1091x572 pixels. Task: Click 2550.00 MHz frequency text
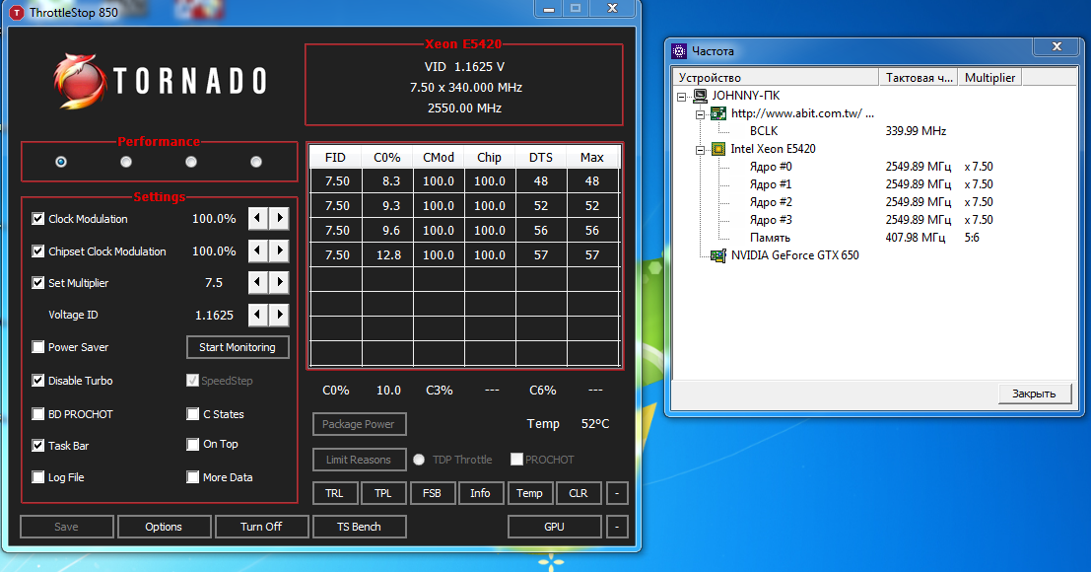tap(464, 108)
